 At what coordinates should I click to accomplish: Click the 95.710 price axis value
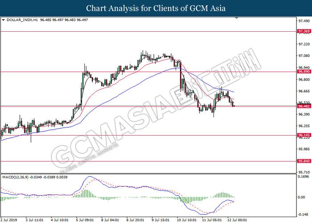tap(304, 172)
